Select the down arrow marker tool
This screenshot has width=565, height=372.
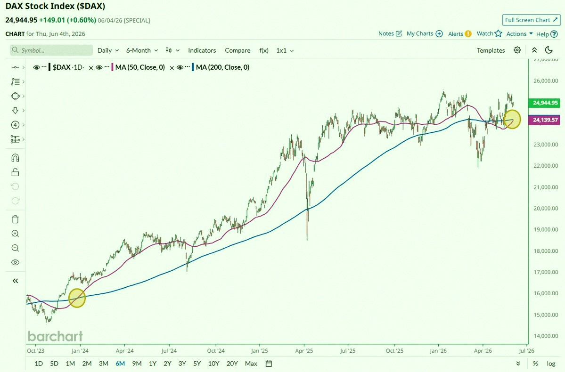pos(15,111)
